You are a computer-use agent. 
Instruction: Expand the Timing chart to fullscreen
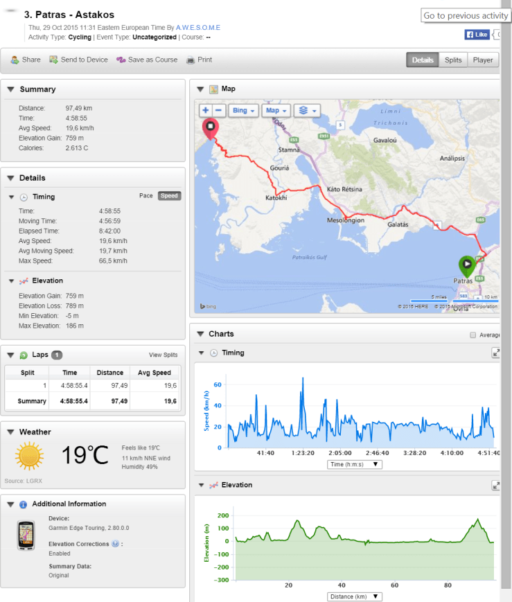(x=496, y=353)
